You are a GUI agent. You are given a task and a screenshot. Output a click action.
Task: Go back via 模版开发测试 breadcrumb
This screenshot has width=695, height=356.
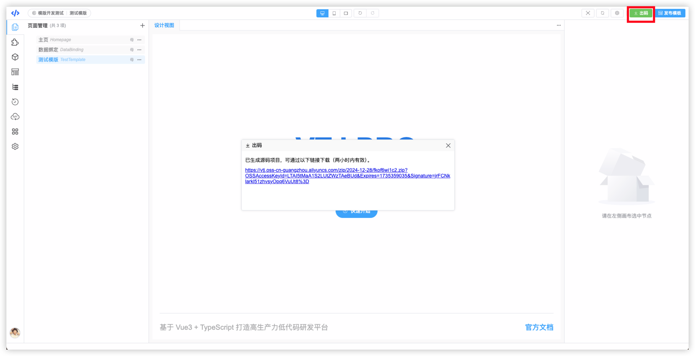[x=48, y=13]
